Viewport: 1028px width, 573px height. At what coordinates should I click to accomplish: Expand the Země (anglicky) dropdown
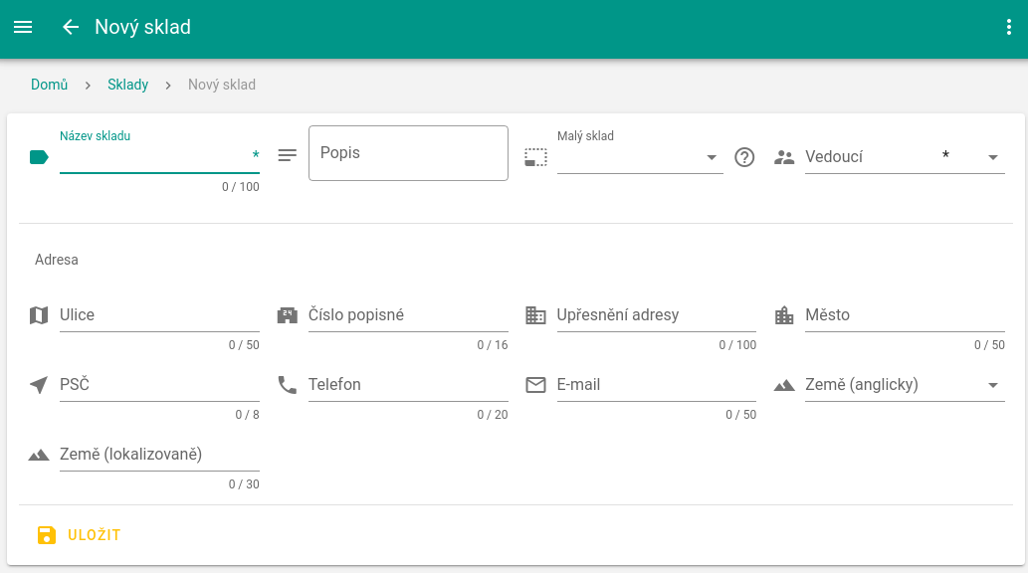pyautogui.click(x=904, y=385)
